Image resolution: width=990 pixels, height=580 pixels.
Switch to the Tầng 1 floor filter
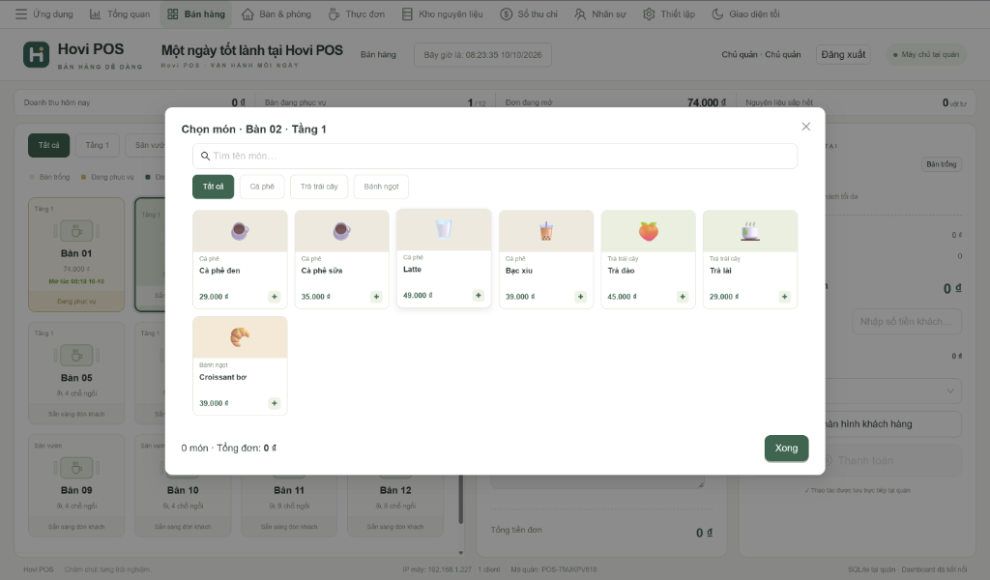pos(98,145)
